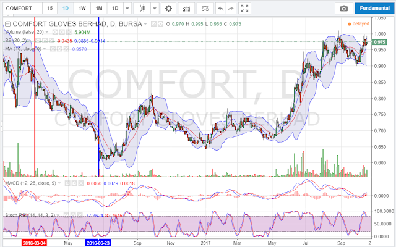The height and width of the screenshot is (247, 396).
Task: Hide the MA indicator with eye icon
Action: 53,49
